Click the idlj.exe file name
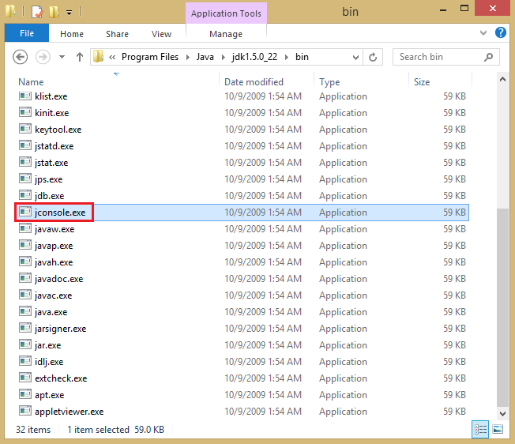 tap(49, 362)
